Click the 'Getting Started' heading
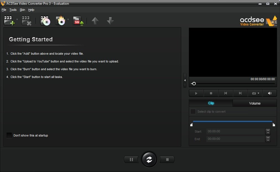280x172 pixels. (31, 39)
